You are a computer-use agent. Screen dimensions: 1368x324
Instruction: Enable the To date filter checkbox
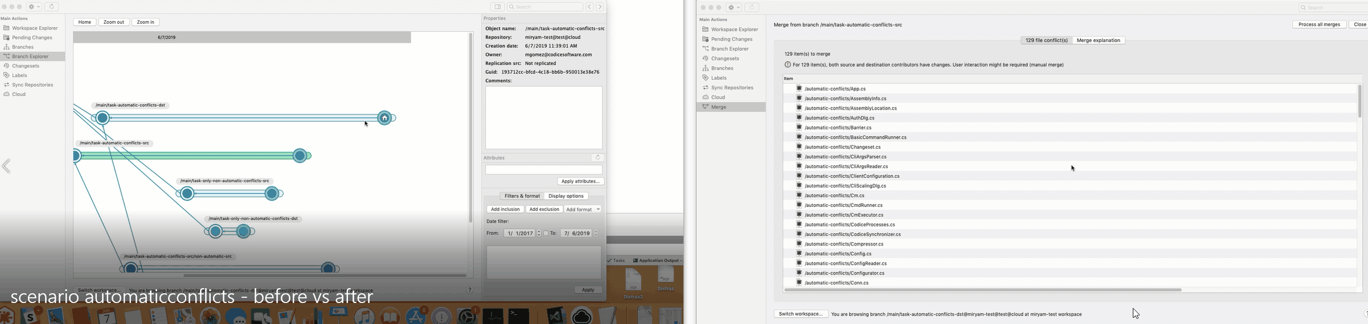(546, 233)
